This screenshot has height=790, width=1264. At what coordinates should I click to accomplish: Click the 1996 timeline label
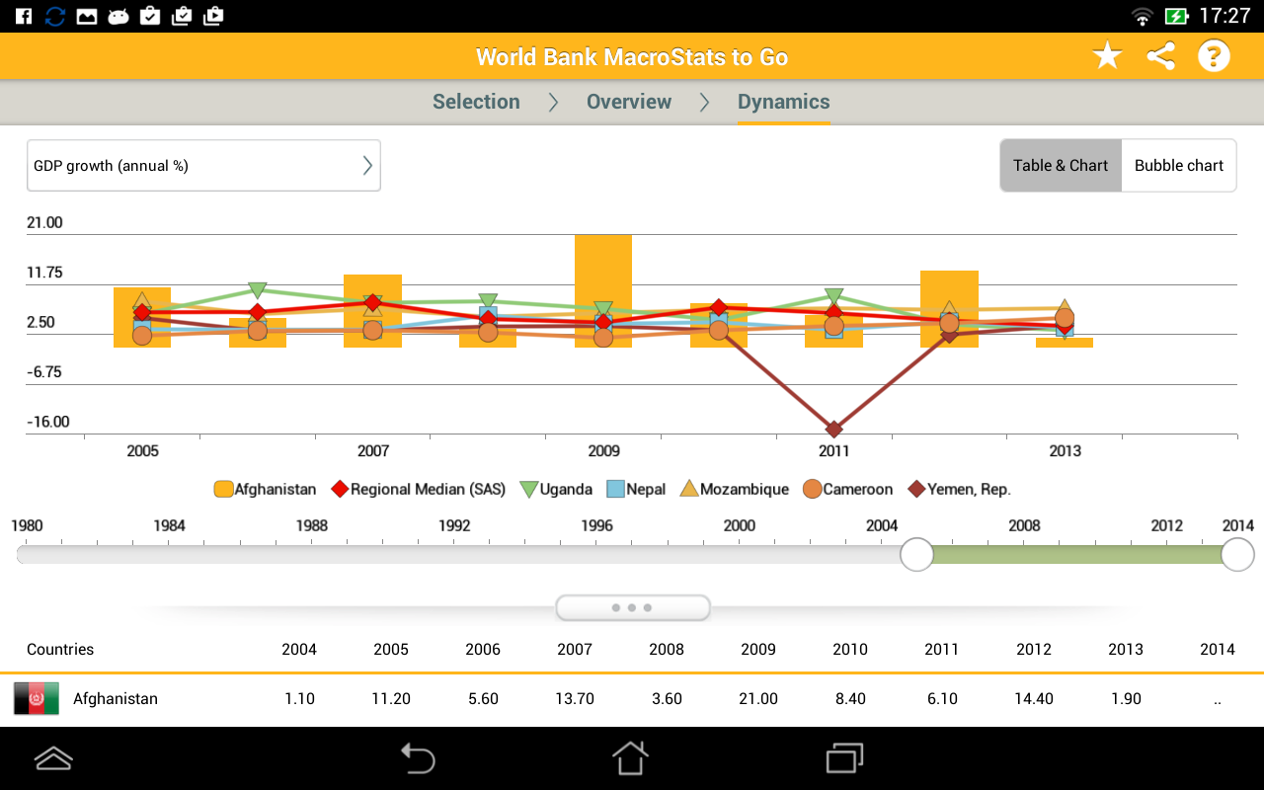(x=596, y=525)
